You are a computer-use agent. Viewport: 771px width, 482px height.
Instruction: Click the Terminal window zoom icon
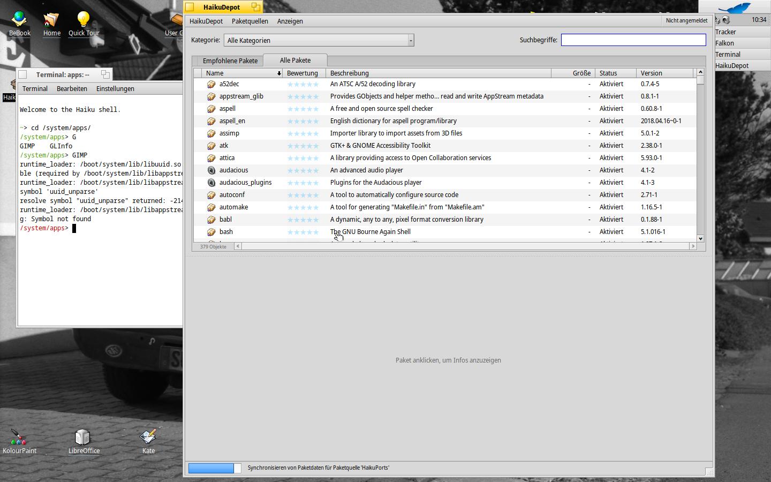click(x=105, y=74)
